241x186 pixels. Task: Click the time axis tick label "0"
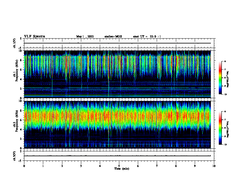pyautogui.click(x=24, y=166)
